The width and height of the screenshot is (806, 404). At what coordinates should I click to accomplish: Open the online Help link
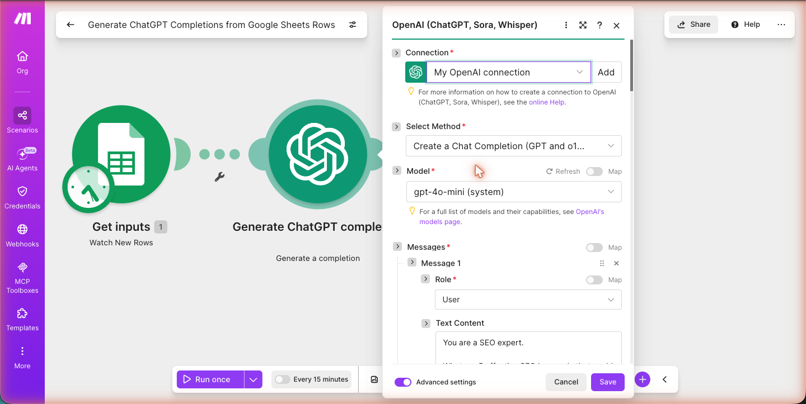tap(547, 102)
